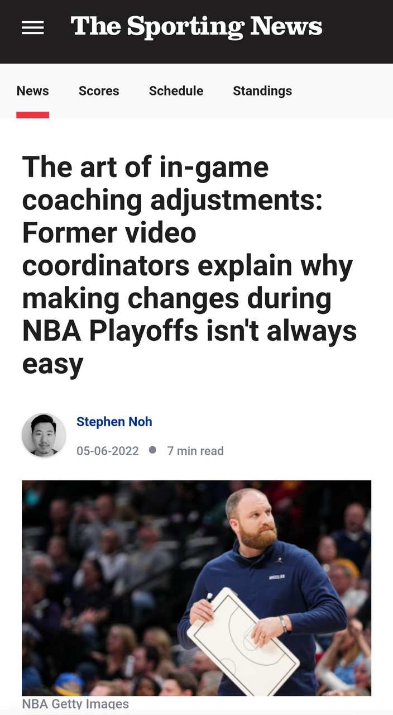This screenshot has height=715, width=393.
Task: Click the word NBA Playoffs in headline
Action: (111, 331)
